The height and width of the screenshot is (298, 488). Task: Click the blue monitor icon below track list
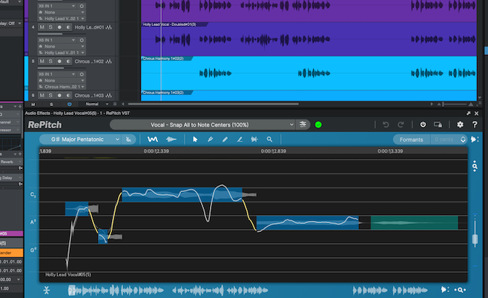click(x=70, y=105)
